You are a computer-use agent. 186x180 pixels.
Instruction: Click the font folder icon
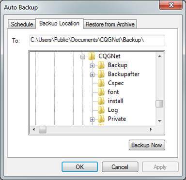(101, 92)
